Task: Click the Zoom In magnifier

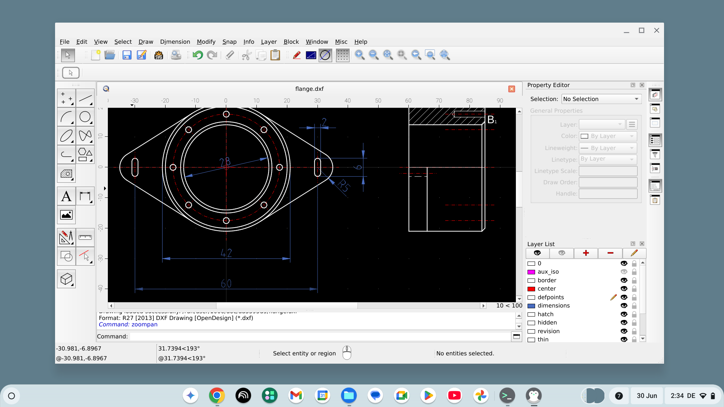Action: click(360, 55)
